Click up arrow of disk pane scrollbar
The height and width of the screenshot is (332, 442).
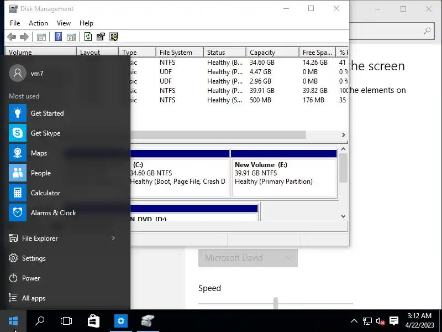tap(343, 149)
